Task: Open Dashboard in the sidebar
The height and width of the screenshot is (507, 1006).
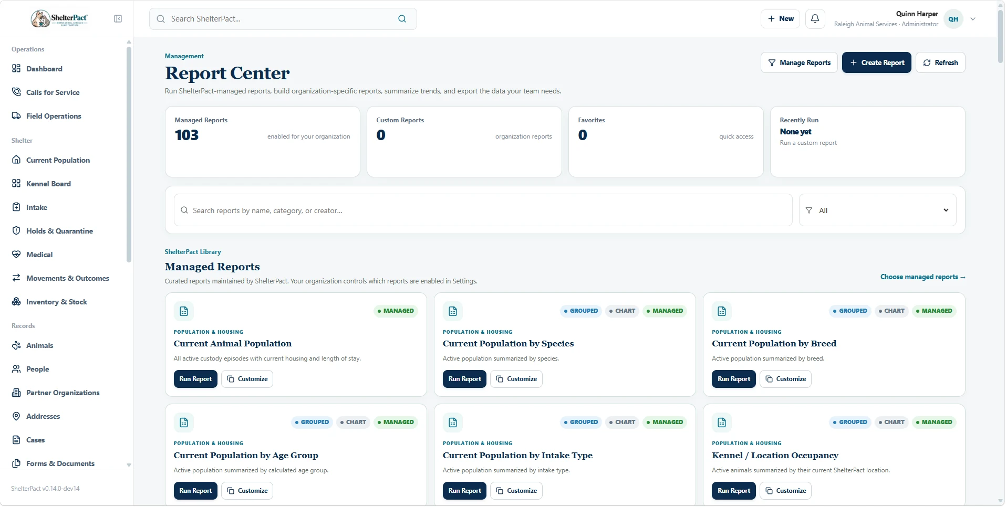Action: click(44, 69)
